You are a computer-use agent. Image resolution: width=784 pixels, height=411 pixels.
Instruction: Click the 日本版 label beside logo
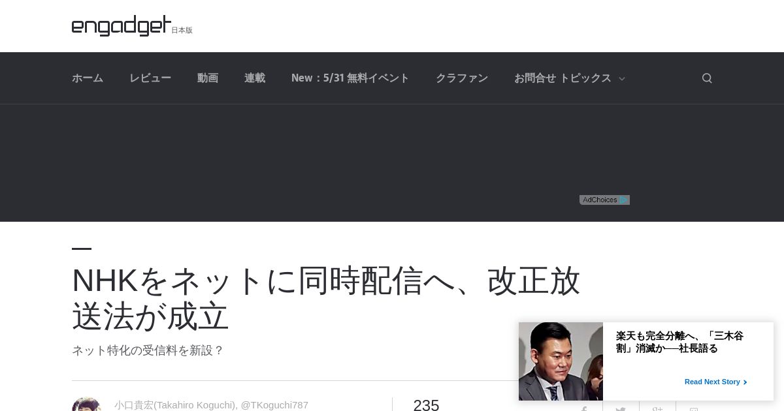(x=182, y=30)
